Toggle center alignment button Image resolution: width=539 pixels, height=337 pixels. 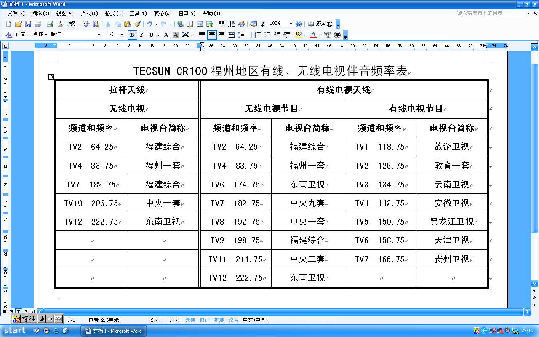click(212, 35)
